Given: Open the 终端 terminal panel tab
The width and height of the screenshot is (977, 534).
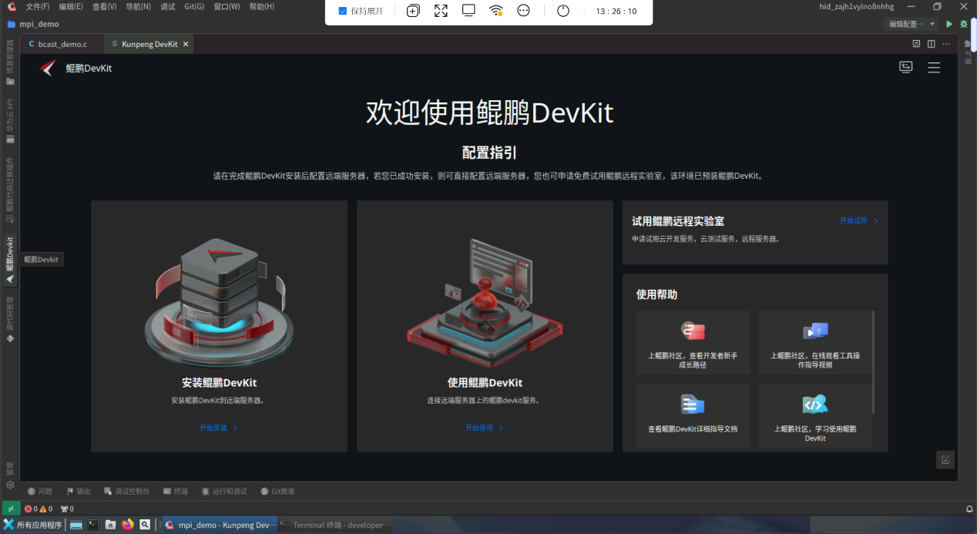Looking at the screenshot, I should click(x=176, y=491).
